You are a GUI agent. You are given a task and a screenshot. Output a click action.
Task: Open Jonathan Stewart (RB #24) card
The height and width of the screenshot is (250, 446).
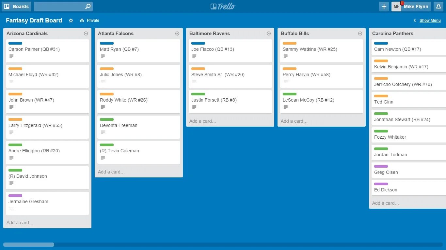click(x=409, y=117)
